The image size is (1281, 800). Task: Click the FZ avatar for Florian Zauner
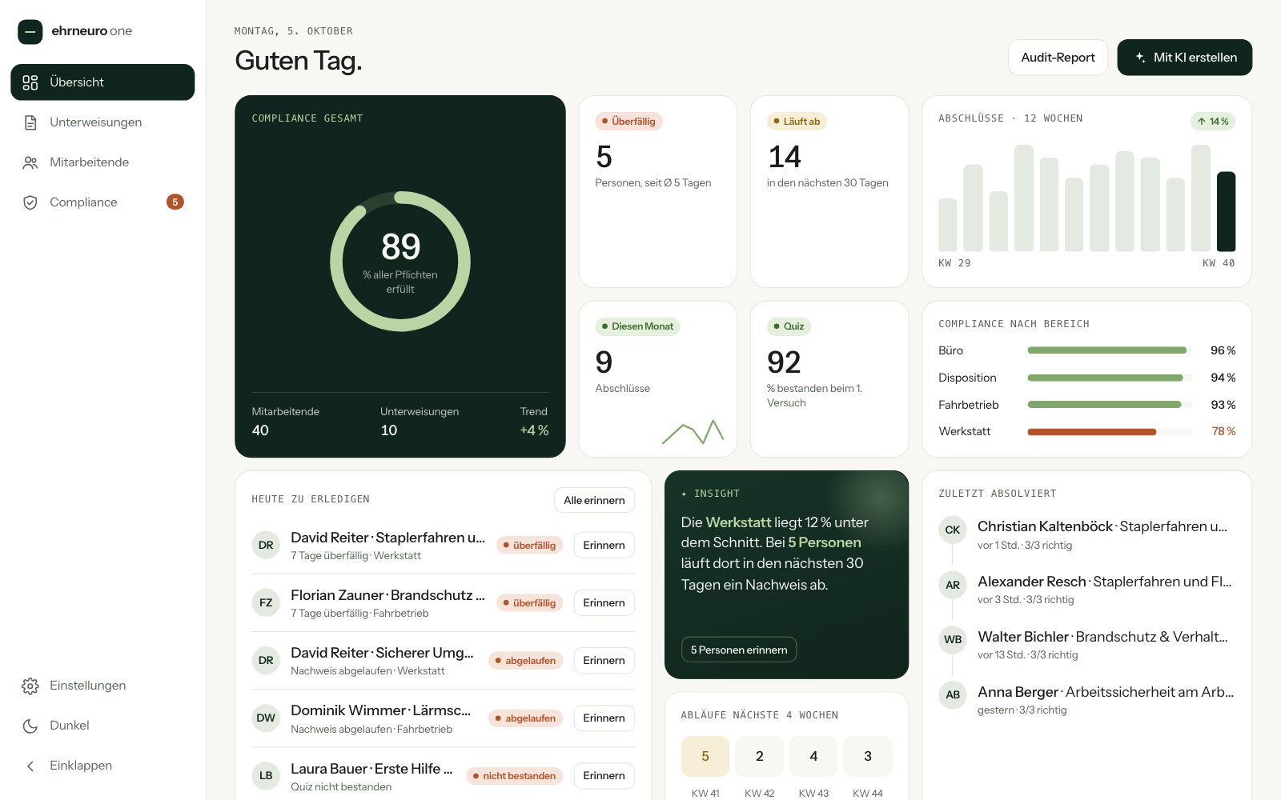pos(266,602)
